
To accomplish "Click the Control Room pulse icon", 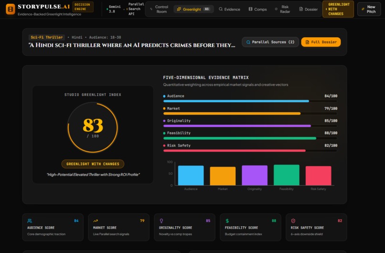I will coord(151,9).
